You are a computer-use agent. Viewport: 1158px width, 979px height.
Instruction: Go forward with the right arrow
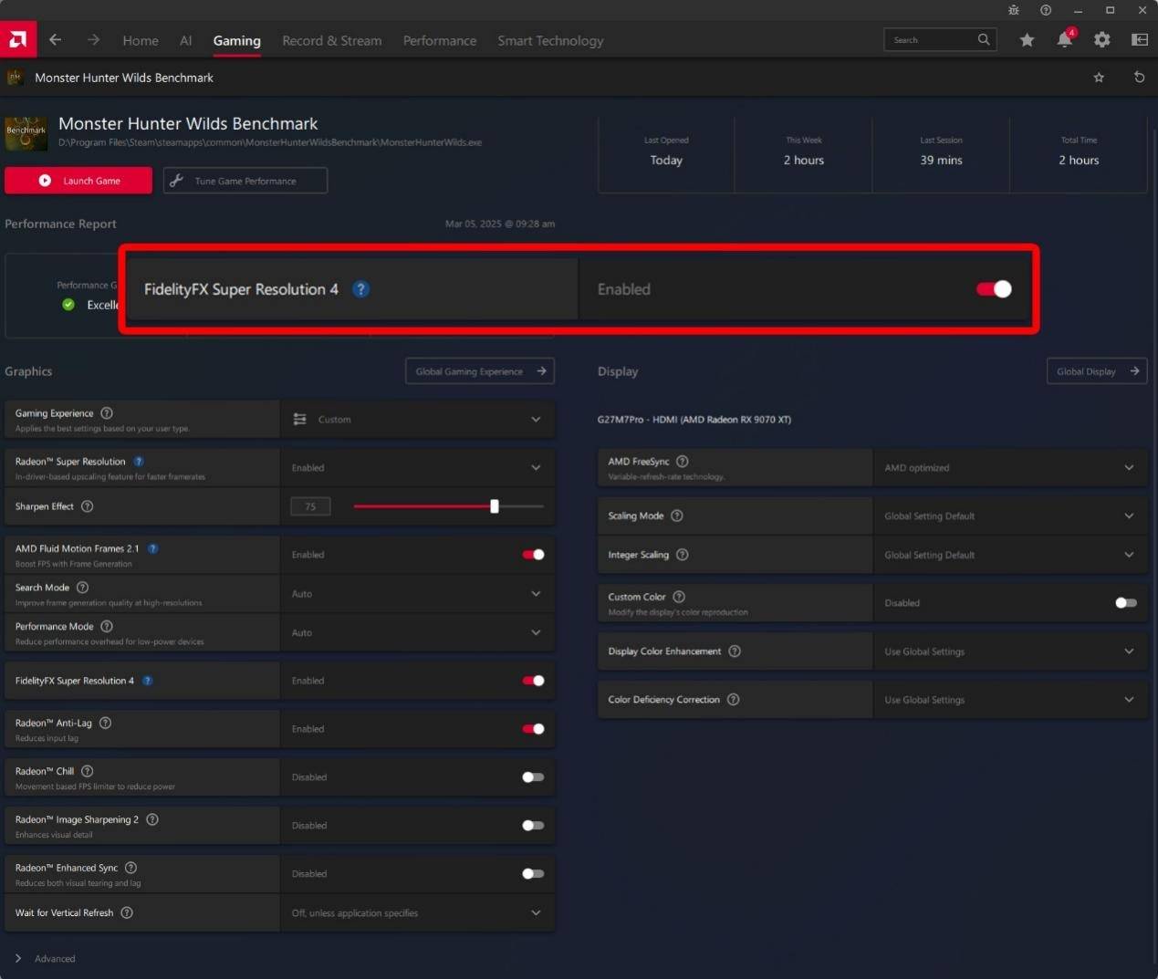93,40
